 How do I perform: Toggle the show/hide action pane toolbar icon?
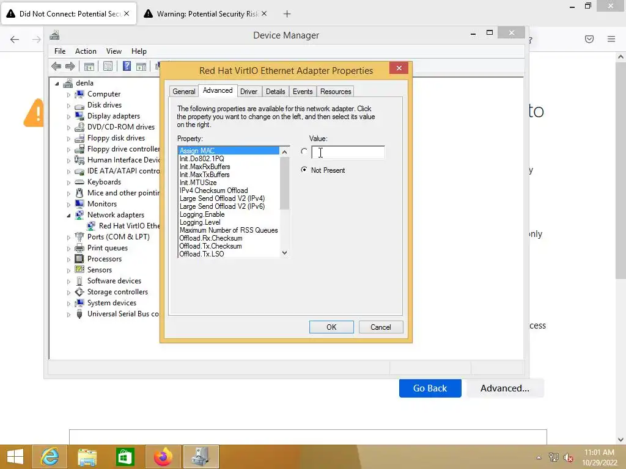point(141,66)
